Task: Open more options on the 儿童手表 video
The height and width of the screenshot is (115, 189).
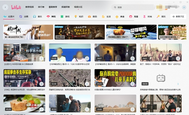Action: (133, 84)
